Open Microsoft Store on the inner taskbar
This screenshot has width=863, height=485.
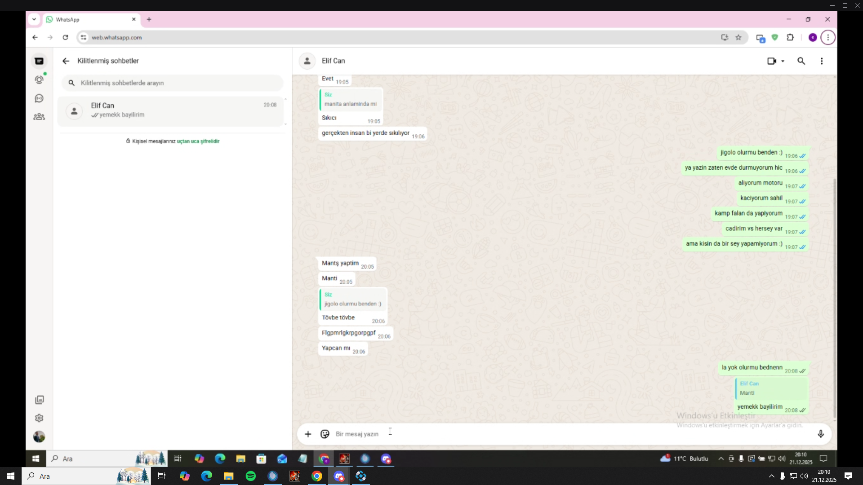click(261, 459)
